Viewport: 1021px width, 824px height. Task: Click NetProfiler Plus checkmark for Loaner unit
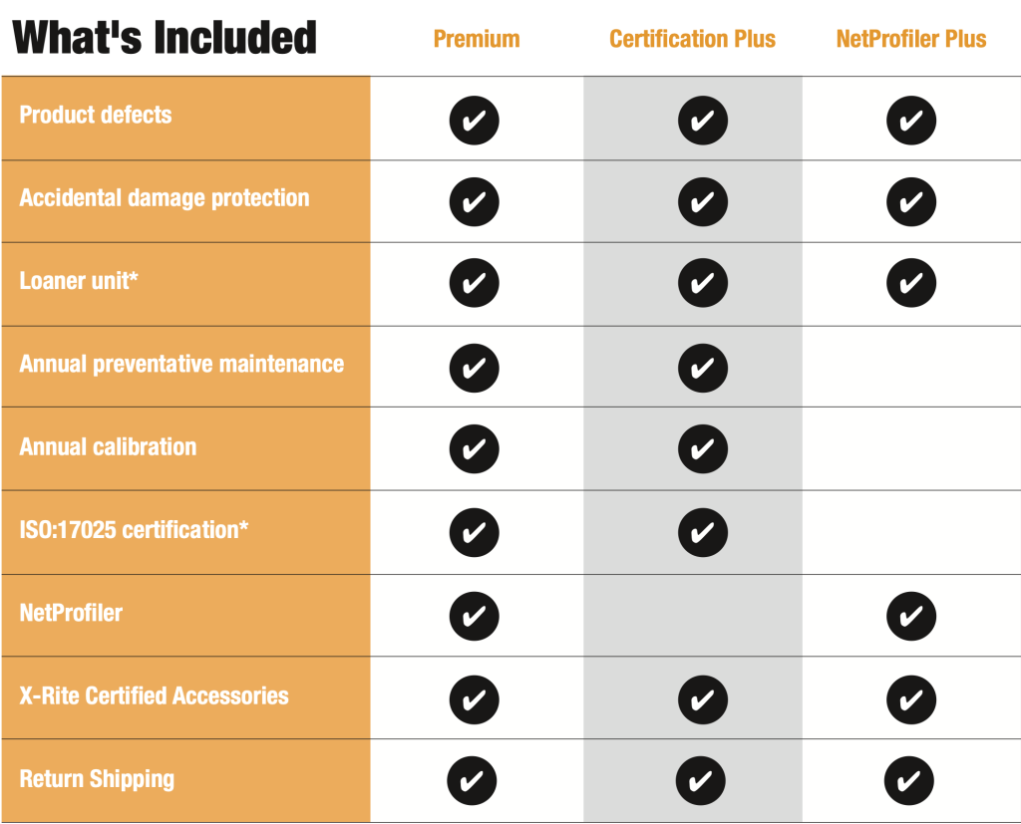pyautogui.click(x=910, y=284)
